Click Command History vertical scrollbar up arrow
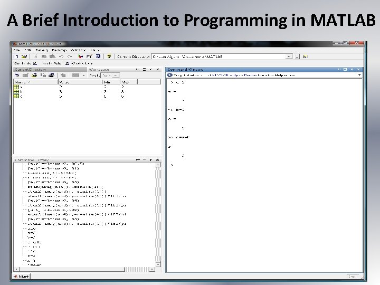 [158, 165]
